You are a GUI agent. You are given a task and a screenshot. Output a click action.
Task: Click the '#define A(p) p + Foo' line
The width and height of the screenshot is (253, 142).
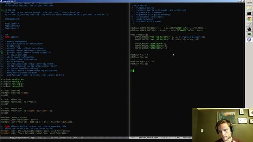142,62
